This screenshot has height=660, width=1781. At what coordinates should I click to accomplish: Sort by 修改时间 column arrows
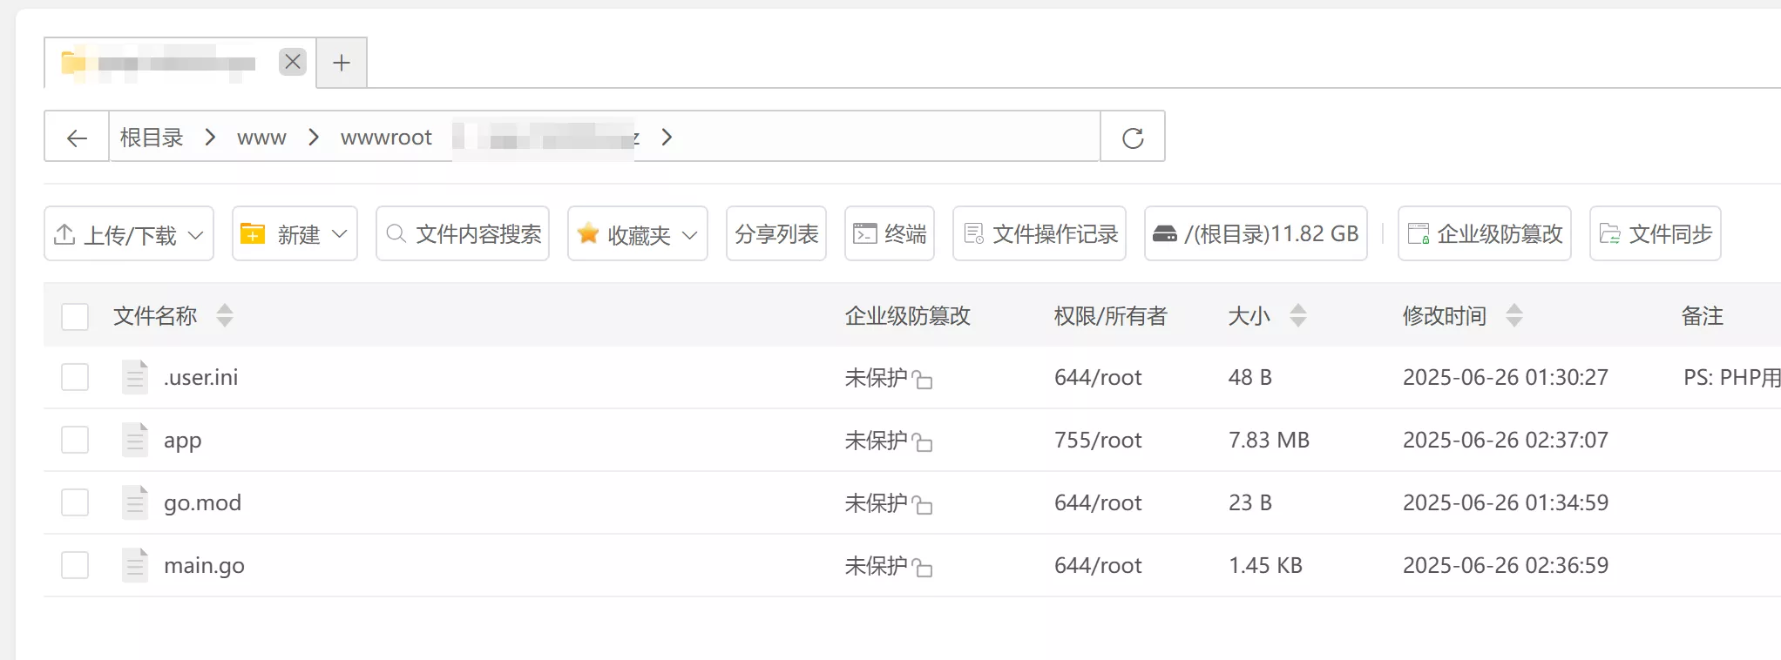(1514, 315)
